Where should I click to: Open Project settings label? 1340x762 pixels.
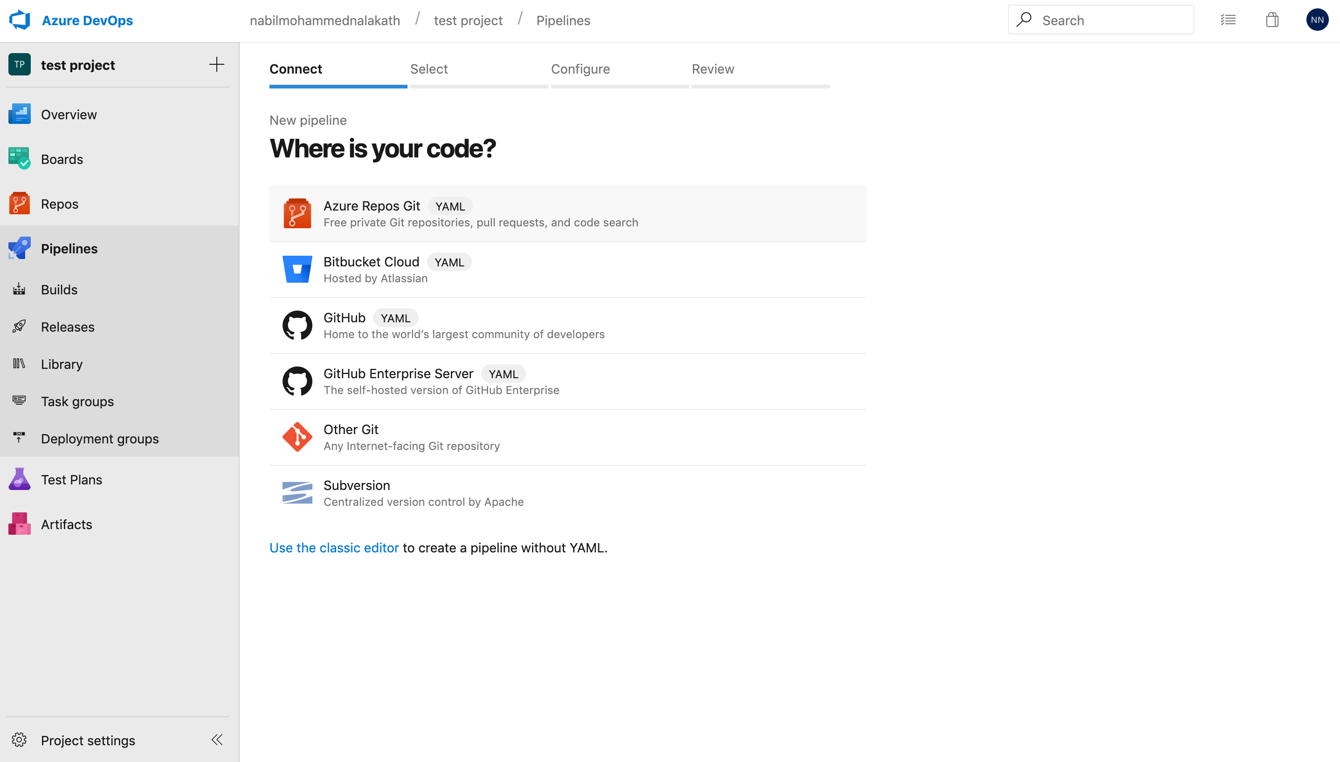point(88,740)
